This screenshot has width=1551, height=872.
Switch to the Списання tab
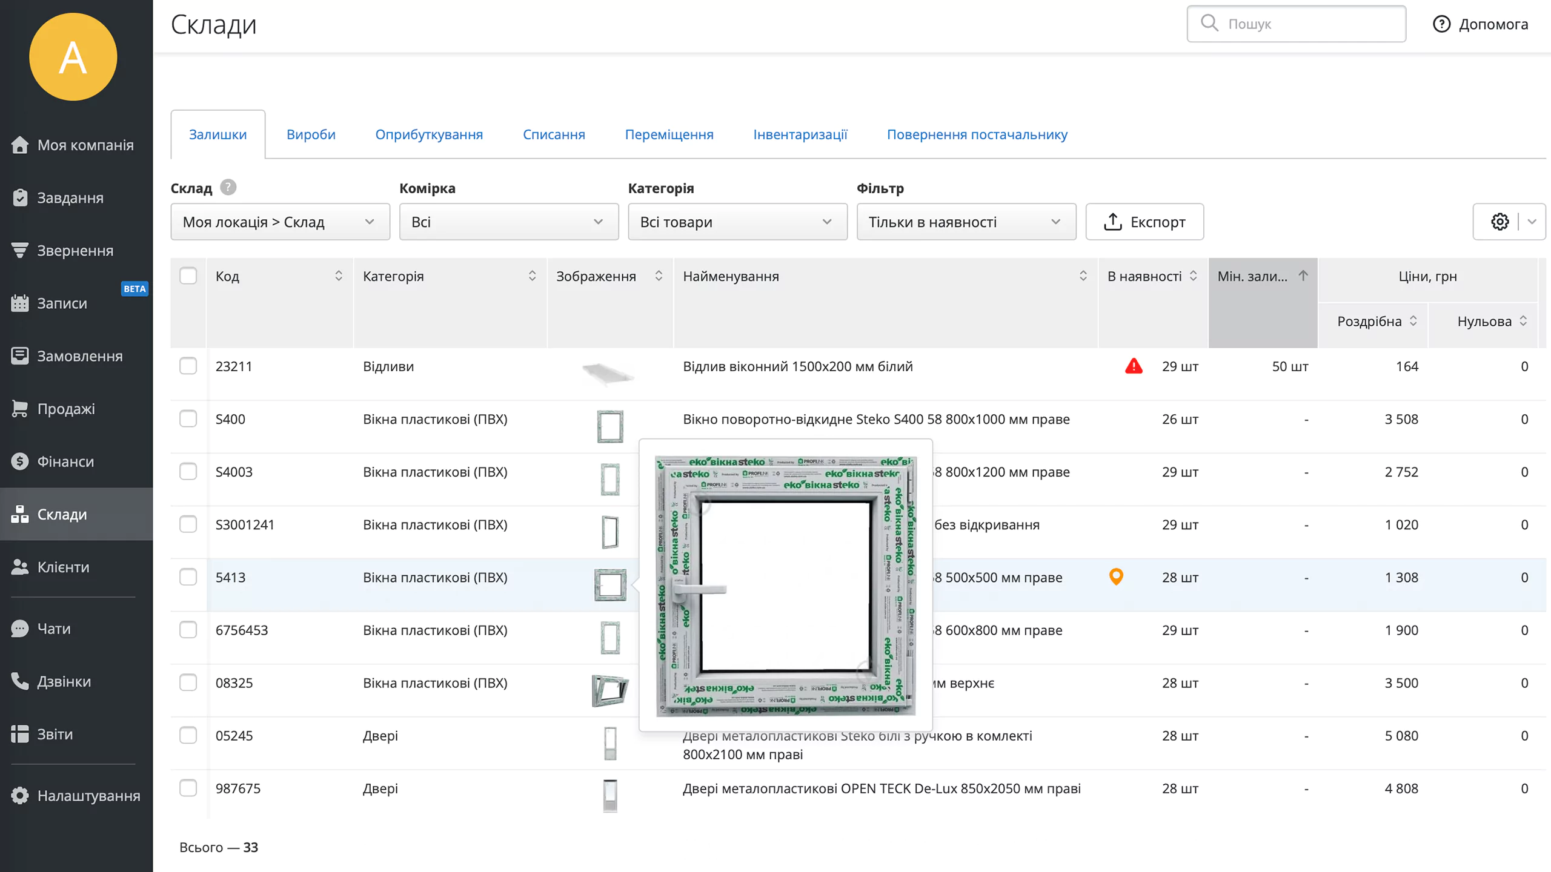click(554, 134)
